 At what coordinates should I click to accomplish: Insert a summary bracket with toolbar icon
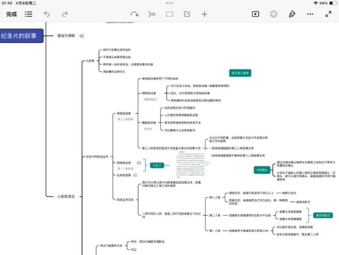coord(152,14)
